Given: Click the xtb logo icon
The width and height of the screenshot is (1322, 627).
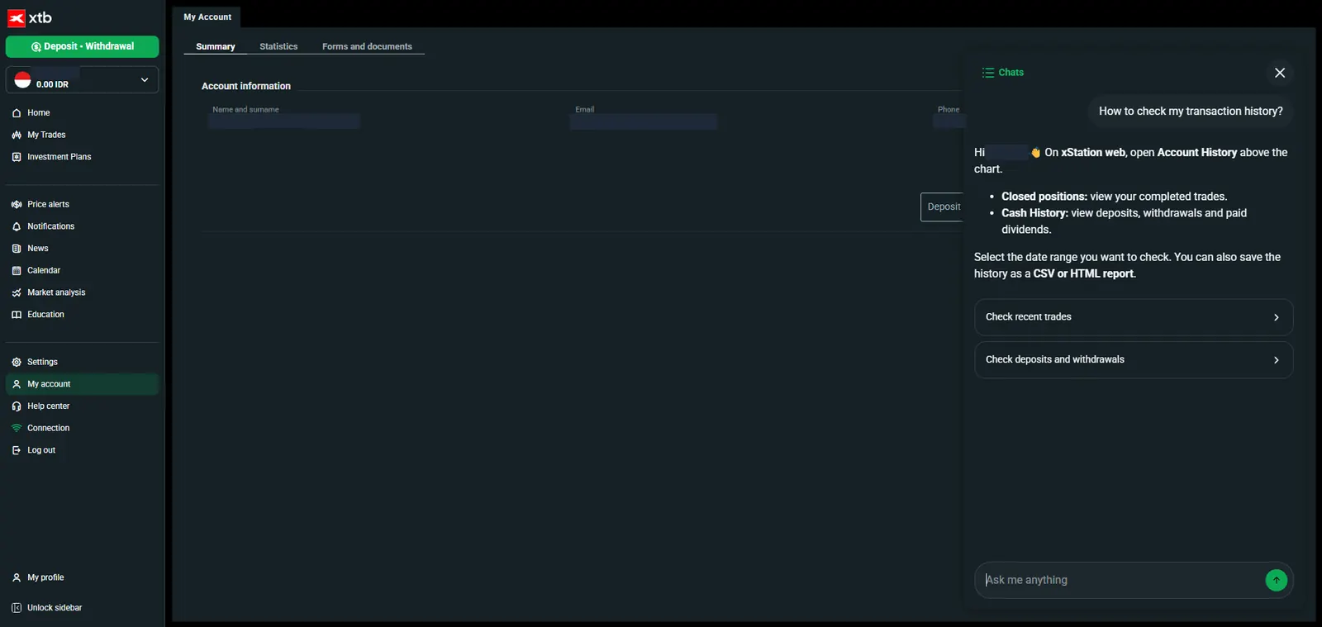Looking at the screenshot, I should (17, 18).
